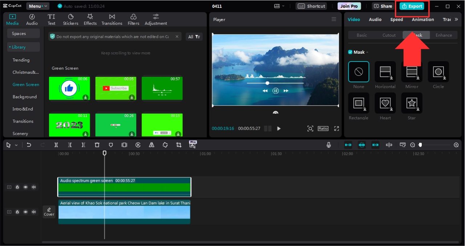Click the Cover edit button

(x=49, y=212)
